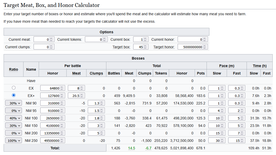Click the EX+ fast pace spinner arrows
The width and height of the screenshot is (276, 155).
pos(242,96)
